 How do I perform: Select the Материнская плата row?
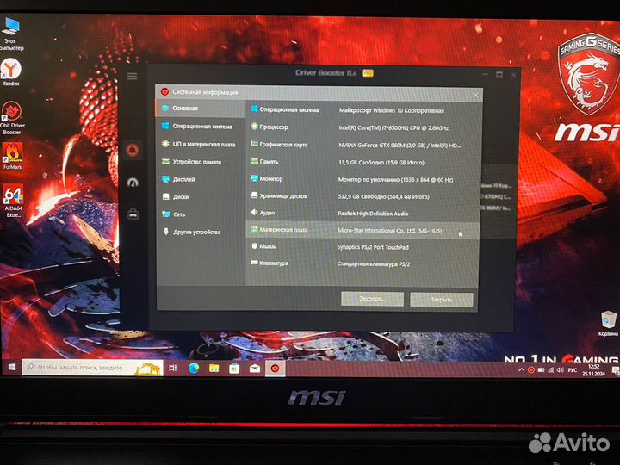tap(363, 230)
